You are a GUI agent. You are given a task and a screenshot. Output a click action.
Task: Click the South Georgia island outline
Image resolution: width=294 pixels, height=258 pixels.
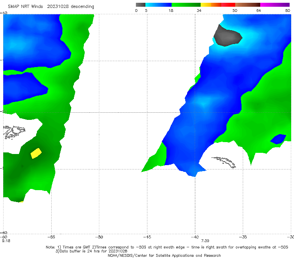click(x=224, y=162)
